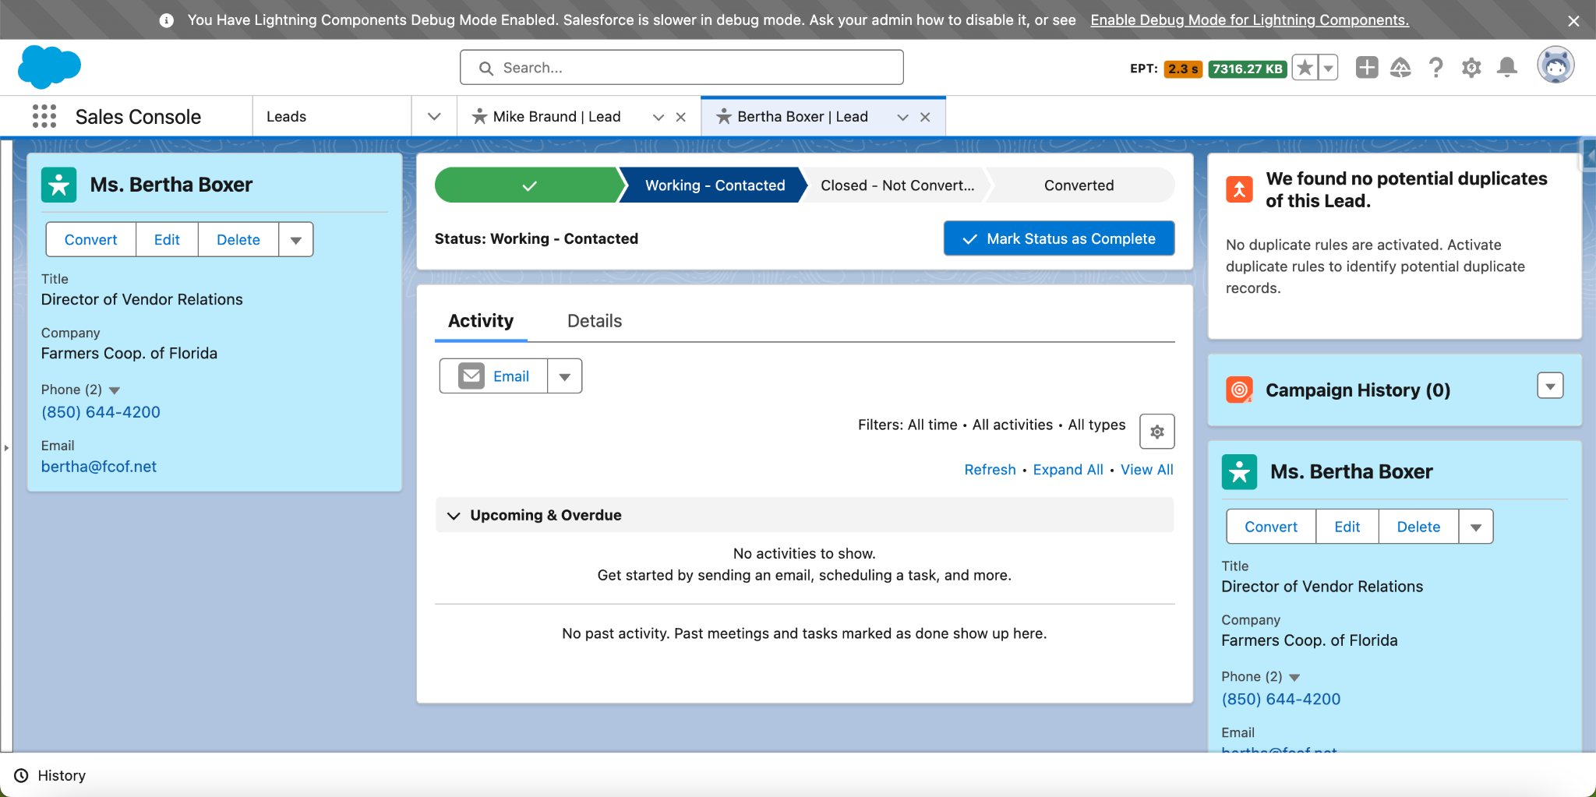Open Campaign History actions dropdown
Screen dimensions: 1596x797
click(1550, 386)
